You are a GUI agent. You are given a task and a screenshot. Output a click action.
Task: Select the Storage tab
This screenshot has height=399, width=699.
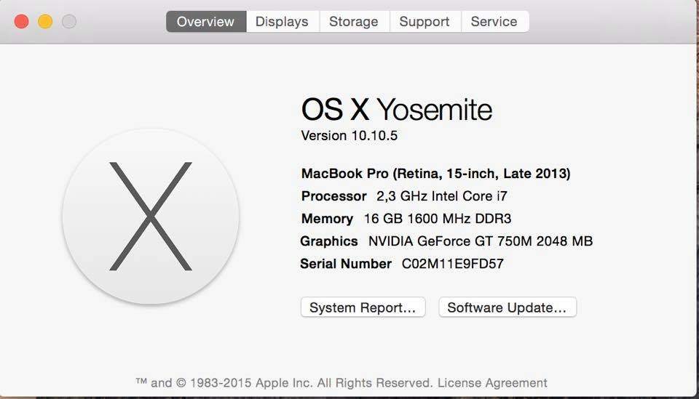[x=353, y=22]
